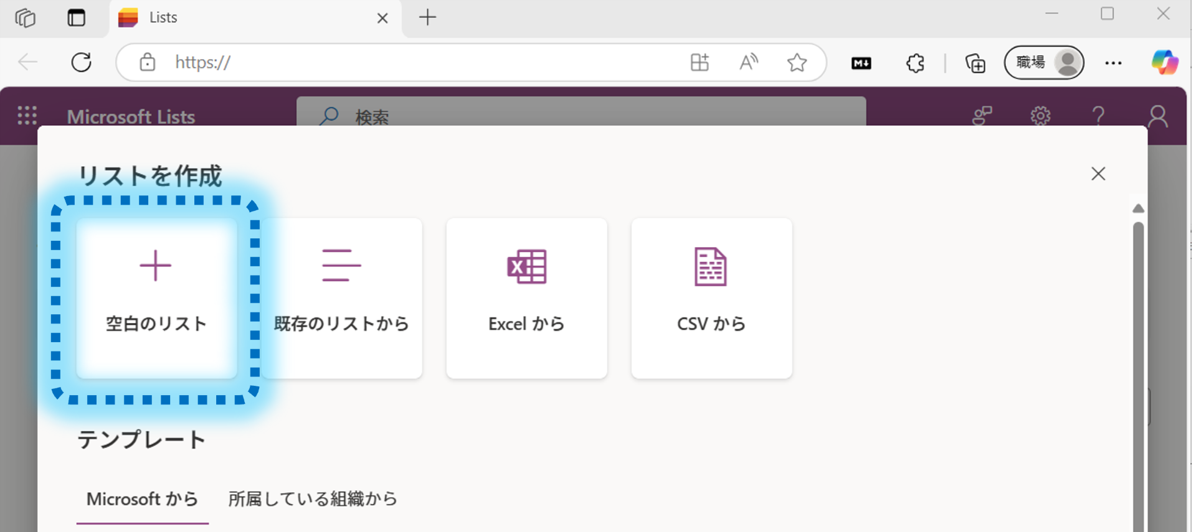Launch Copilot from browser toolbar
The height and width of the screenshot is (532, 1196).
1164,62
